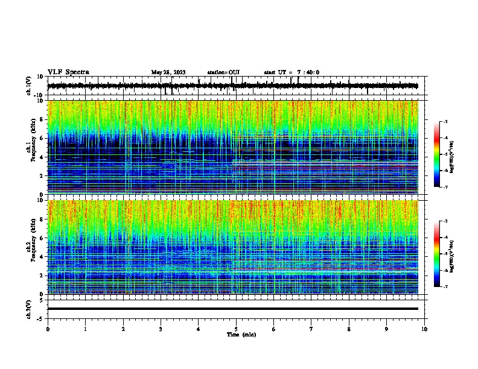
Task: Click the '2' kHz tick on ch.2 spectrogram
Action: tap(42, 276)
